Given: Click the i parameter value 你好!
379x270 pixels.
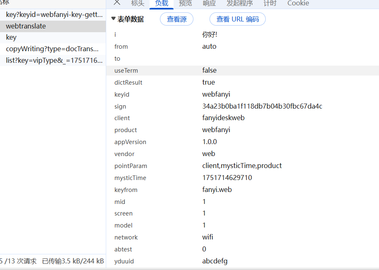Looking at the screenshot, I should pos(210,35).
